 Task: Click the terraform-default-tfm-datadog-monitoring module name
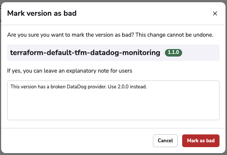(86, 53)
